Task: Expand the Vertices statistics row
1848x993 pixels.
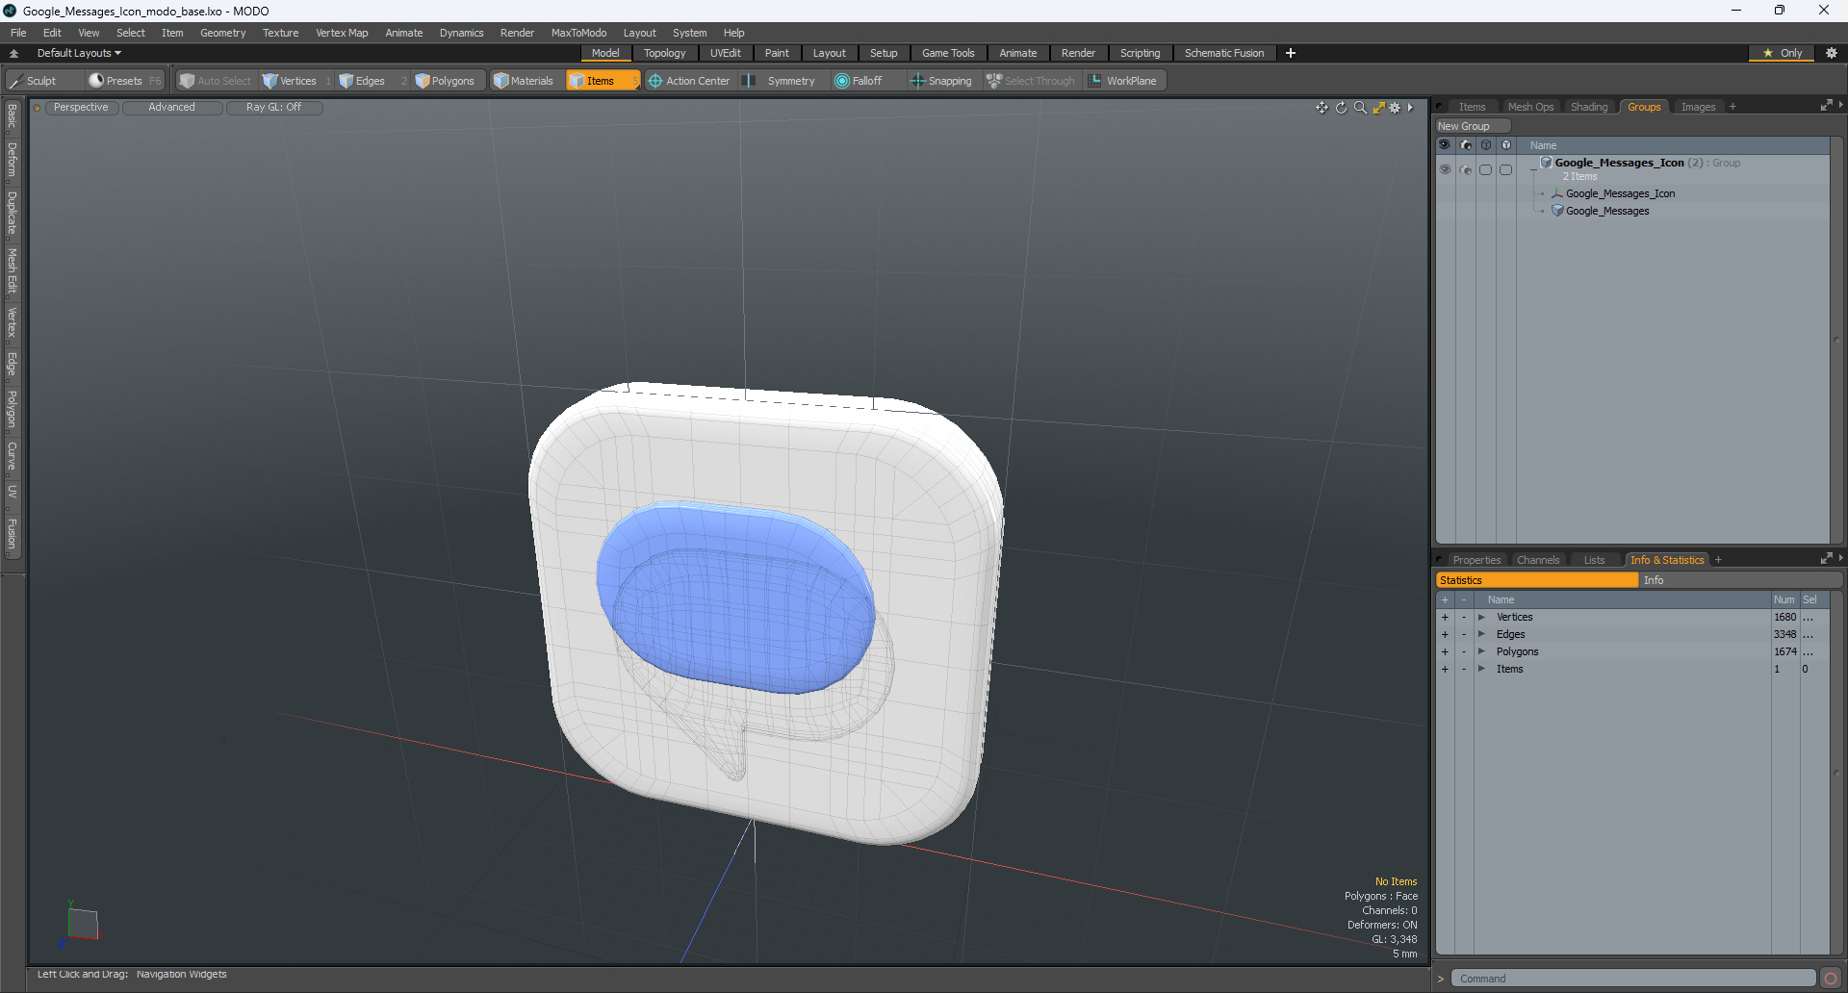Action: [x=1482, y=617]
